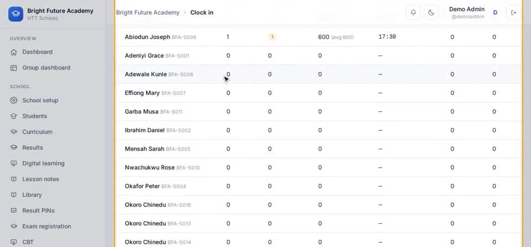This screenshot has width=531, height=247.
Task: Click the Exam registration icon
Action: (13, 227)
